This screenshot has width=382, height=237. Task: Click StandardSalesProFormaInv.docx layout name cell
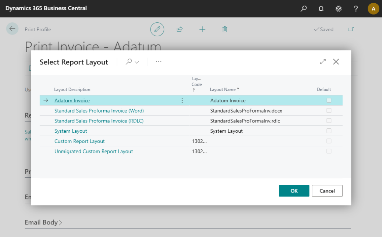(x=246, y=111)
